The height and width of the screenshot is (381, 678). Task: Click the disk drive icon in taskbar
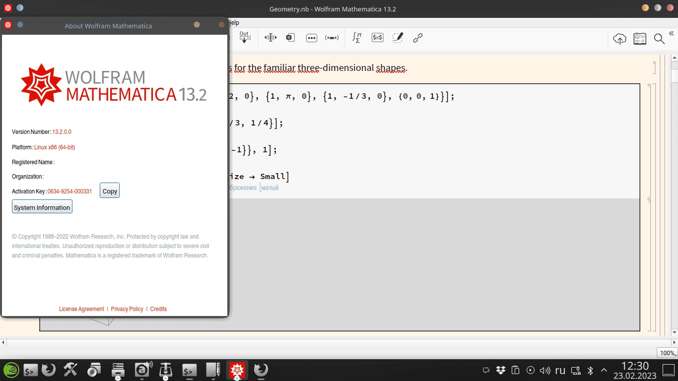click(94, 370)
